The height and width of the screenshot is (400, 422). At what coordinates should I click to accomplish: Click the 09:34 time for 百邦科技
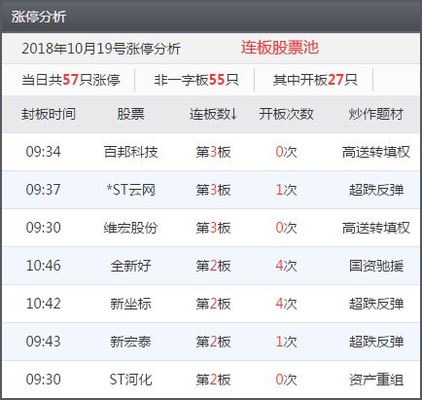pos(44,152)
